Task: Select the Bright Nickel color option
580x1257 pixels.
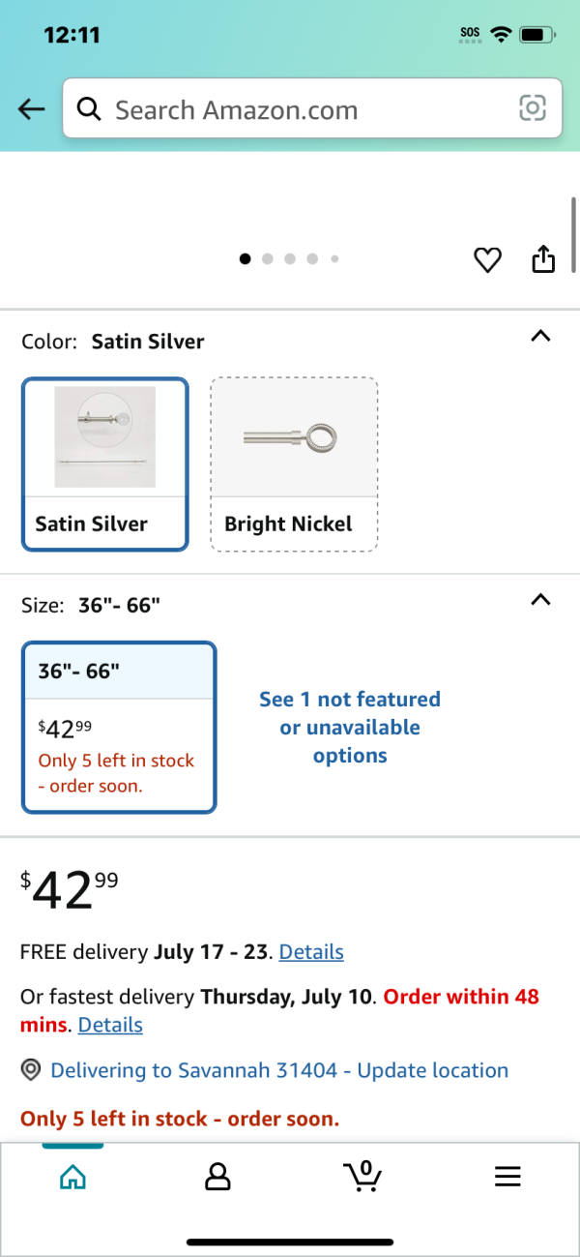Action: (294, 464)
